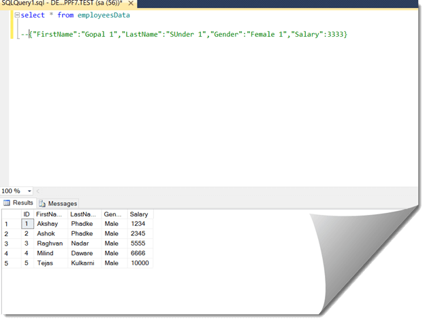Click the Milind first name cell
The image size is (425, 321).
pos(50,254)
